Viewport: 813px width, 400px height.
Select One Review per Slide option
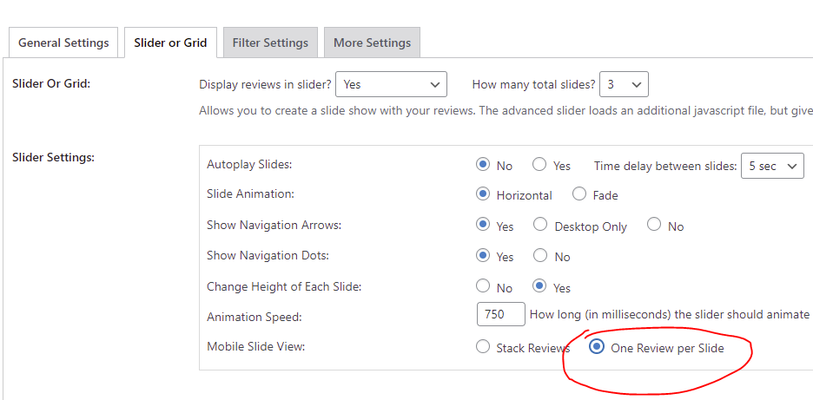pyautogui.click(x=597, y=346)
